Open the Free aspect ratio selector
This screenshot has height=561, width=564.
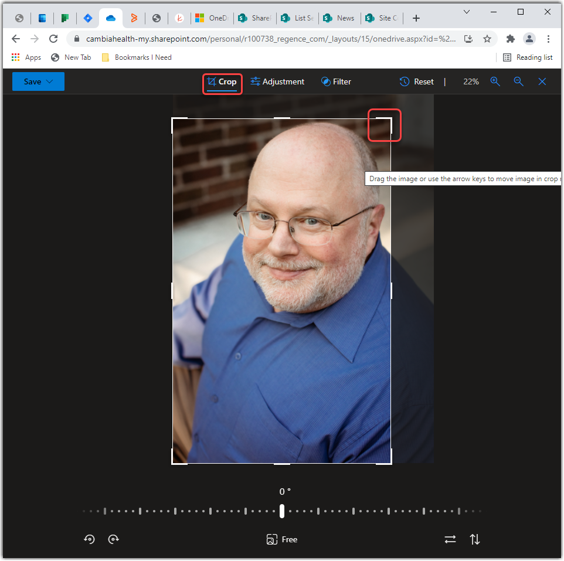(281, 539)
